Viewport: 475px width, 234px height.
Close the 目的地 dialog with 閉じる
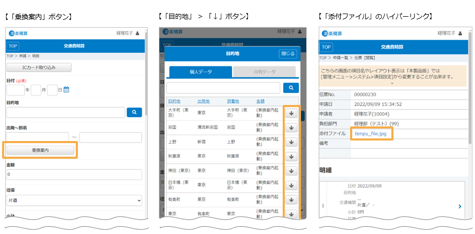click(x=287, y=53)
